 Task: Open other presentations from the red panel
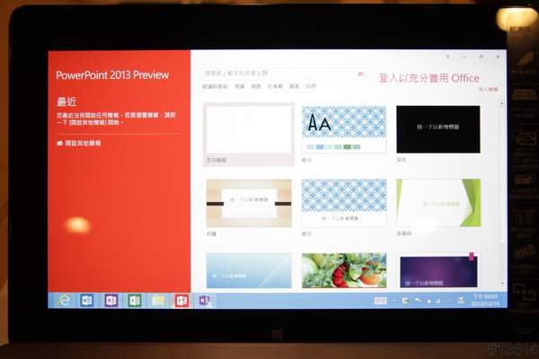pos(79,143)
